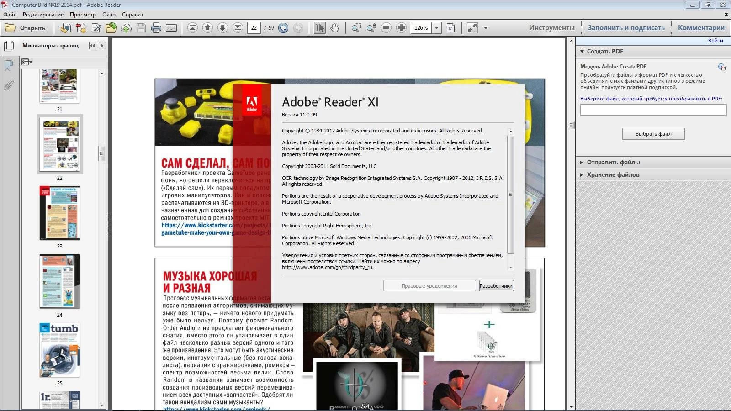
Task: Expand the Хранение файлов section
Action: click(582, 175)
